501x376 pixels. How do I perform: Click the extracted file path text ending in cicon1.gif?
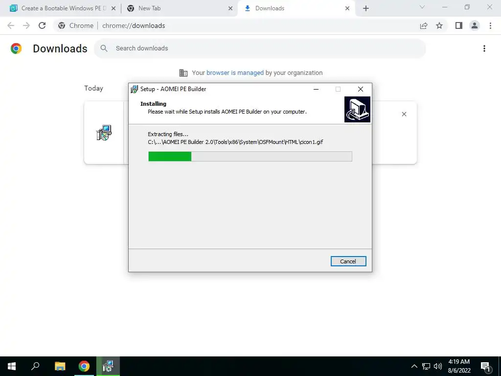click(x=235, y=142)
